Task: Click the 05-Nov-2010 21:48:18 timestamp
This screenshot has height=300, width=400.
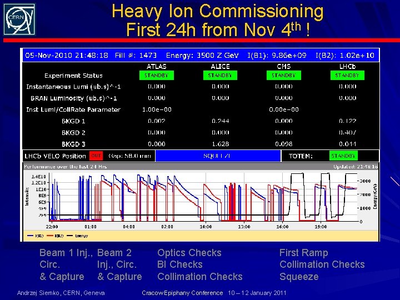Action: click(x=67, y=56)
